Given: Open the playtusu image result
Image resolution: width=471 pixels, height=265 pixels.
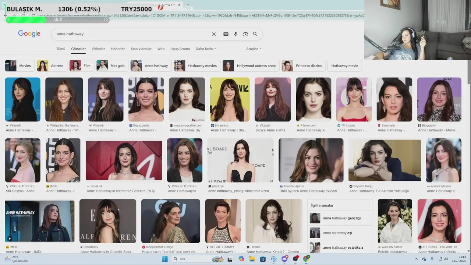Looking at the screenshot, I should 240,160.
